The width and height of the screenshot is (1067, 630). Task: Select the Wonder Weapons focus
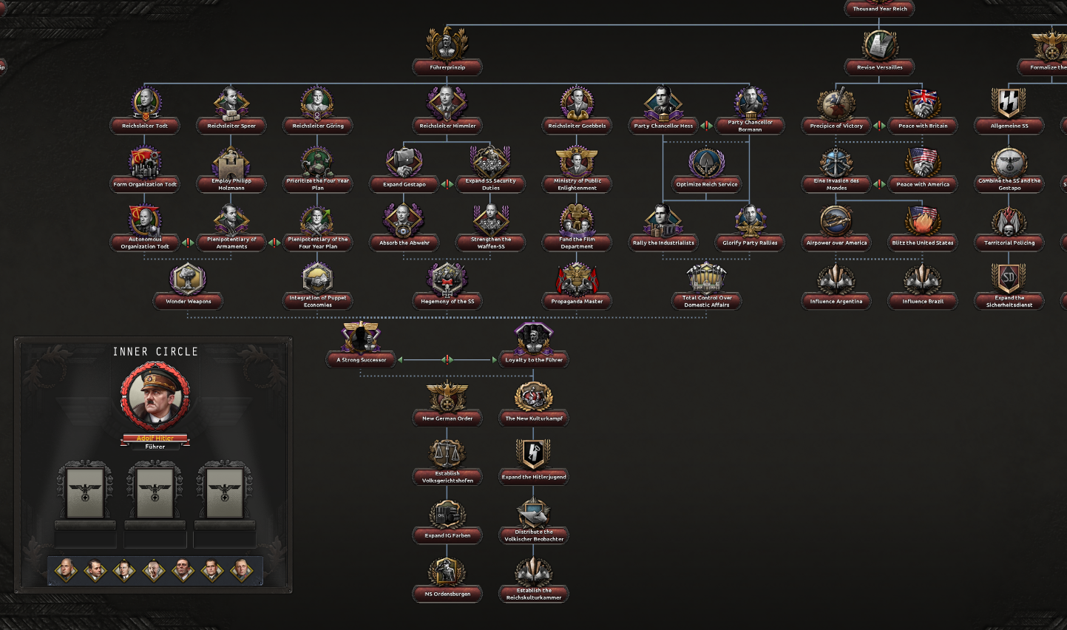188,285
